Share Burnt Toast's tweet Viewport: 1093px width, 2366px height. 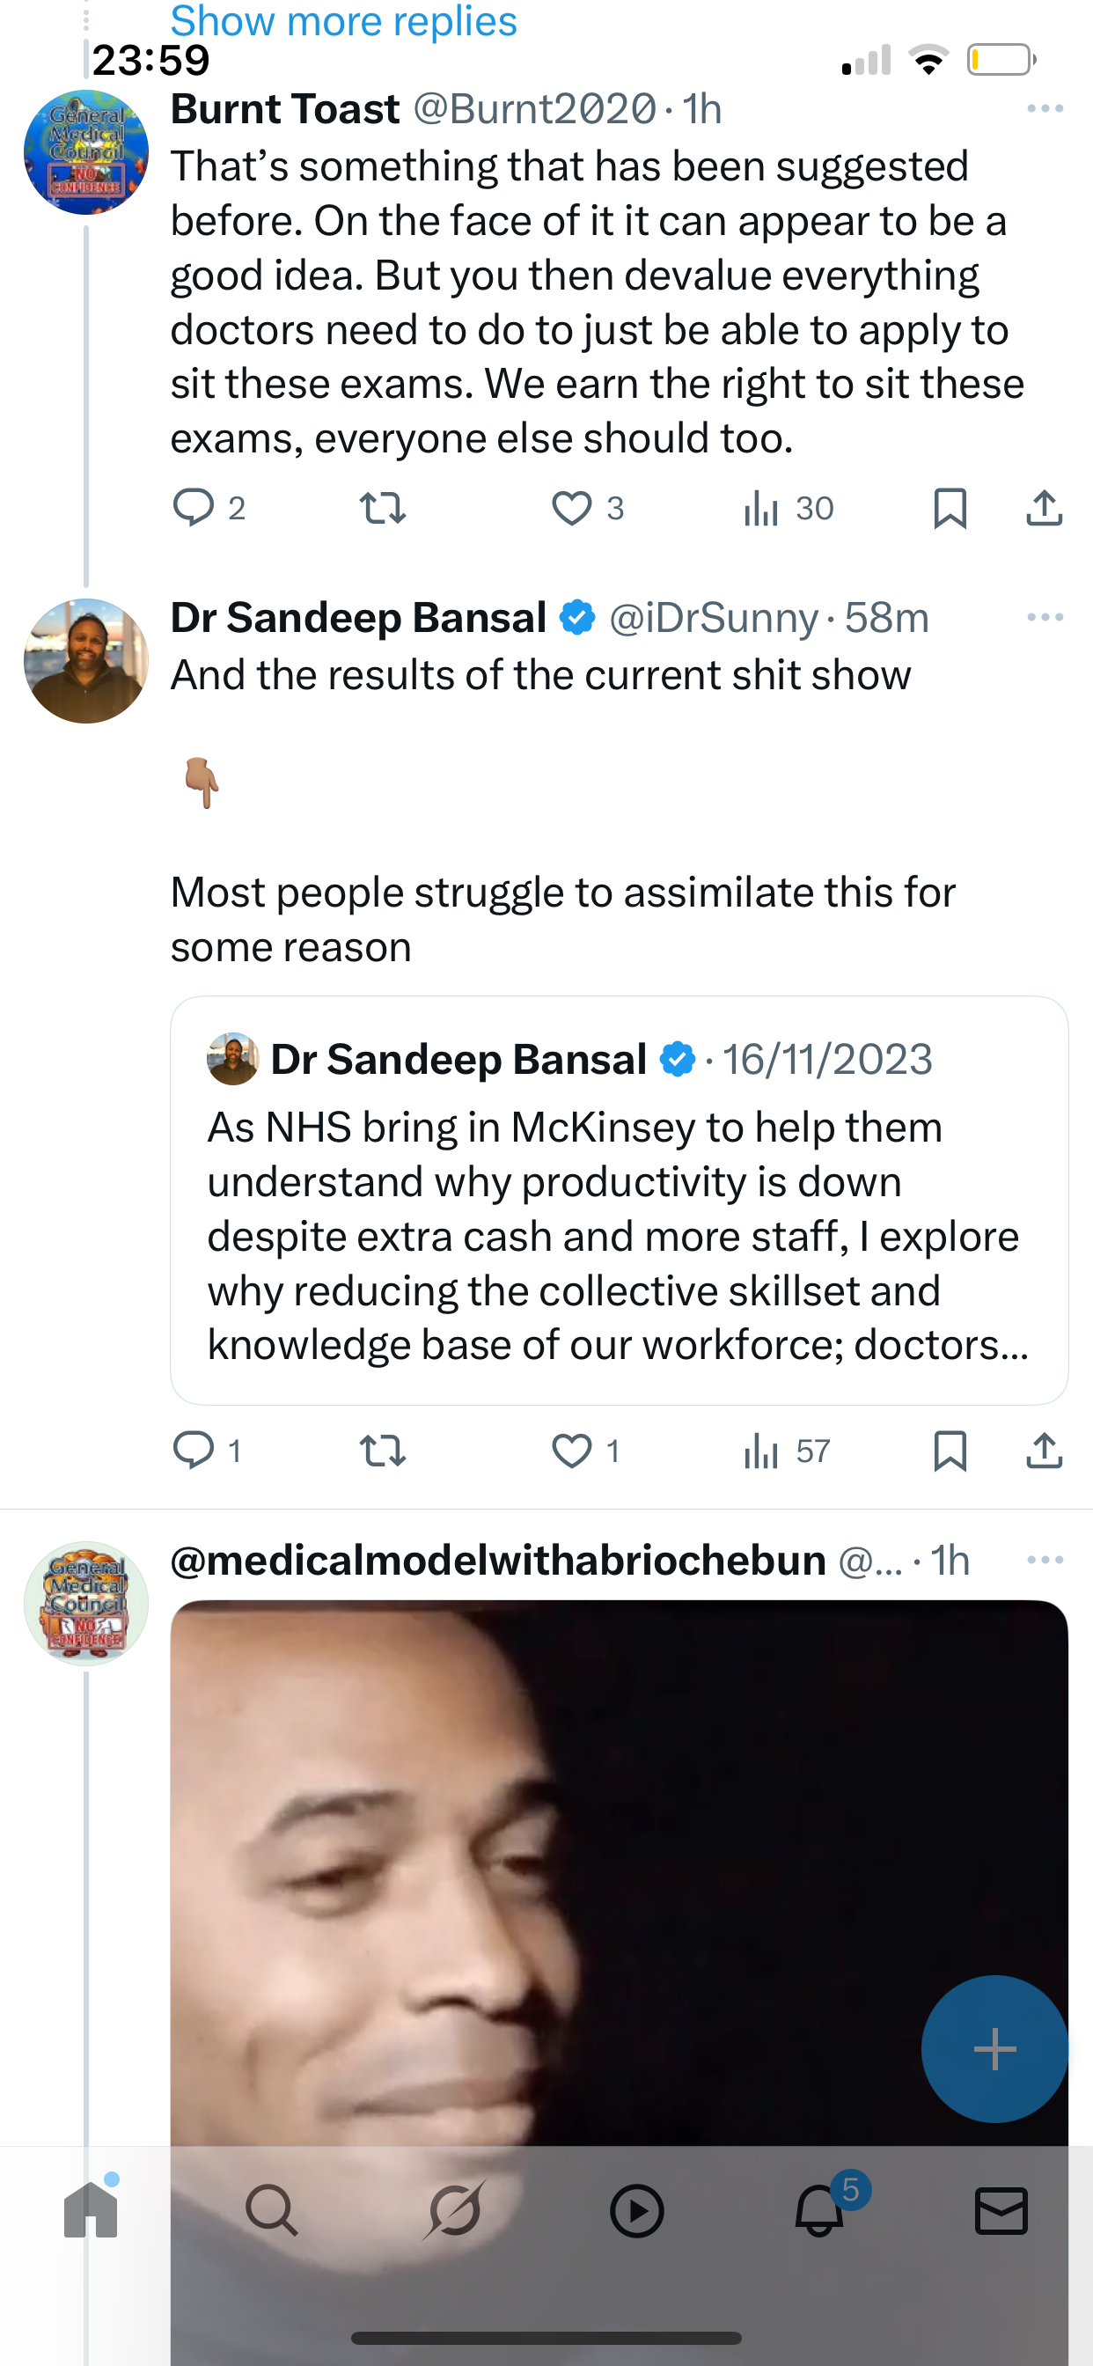1044,508
